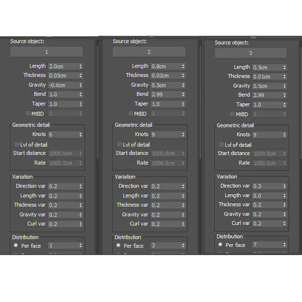
Task: Toggle Lvl of detail in panel 1
Action: [17, 144]
